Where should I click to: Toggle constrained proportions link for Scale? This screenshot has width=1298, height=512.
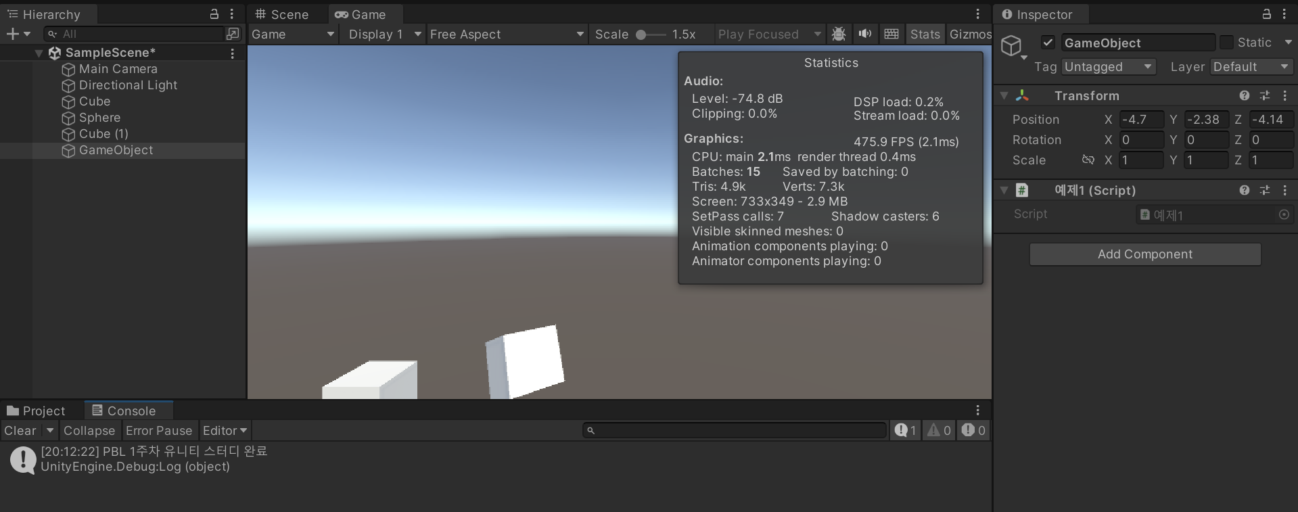click(x=1088, y=160)
